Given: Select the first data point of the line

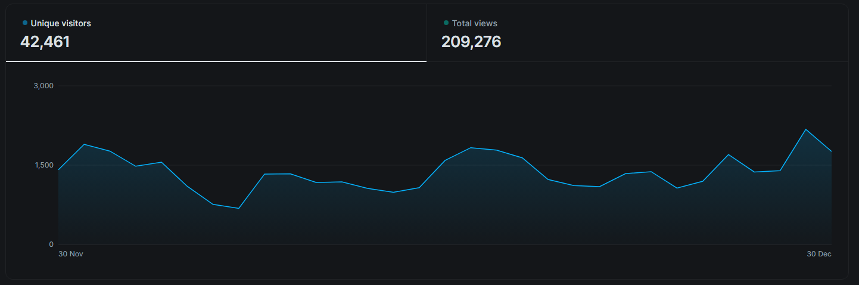Looking at the screenshot, I should pos(58,170).
